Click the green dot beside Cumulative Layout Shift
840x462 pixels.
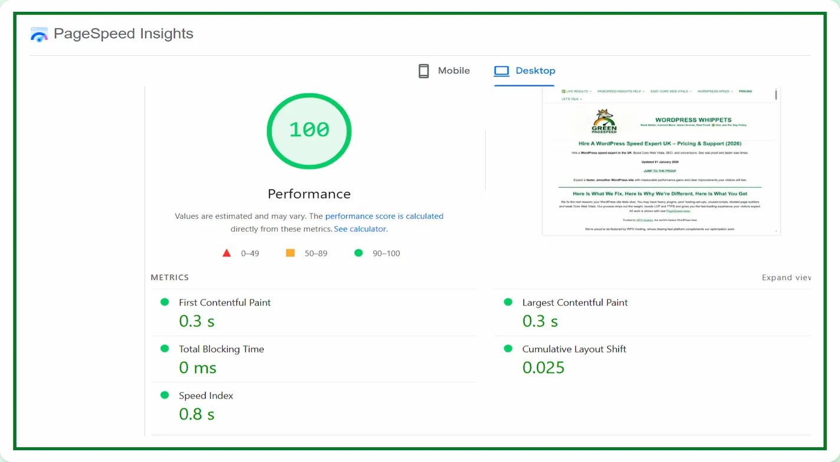pos(508,348)
